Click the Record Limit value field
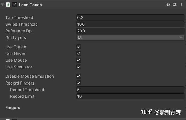 click(x=130, y=96)
